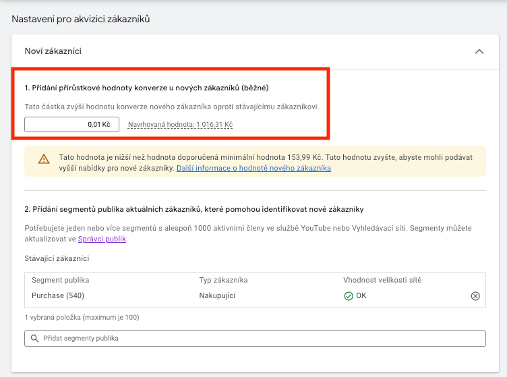The image size is (507, 377).
Task: Click the 0,01 Kč conversion value field
Action: 72,124
